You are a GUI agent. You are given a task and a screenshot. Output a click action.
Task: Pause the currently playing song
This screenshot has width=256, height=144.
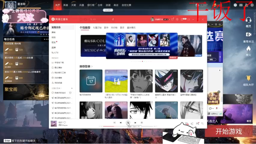pos(128,123)
